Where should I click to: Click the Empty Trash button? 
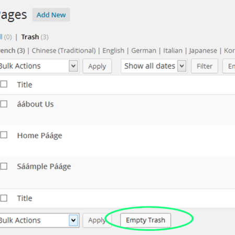[x=146, y=220]
